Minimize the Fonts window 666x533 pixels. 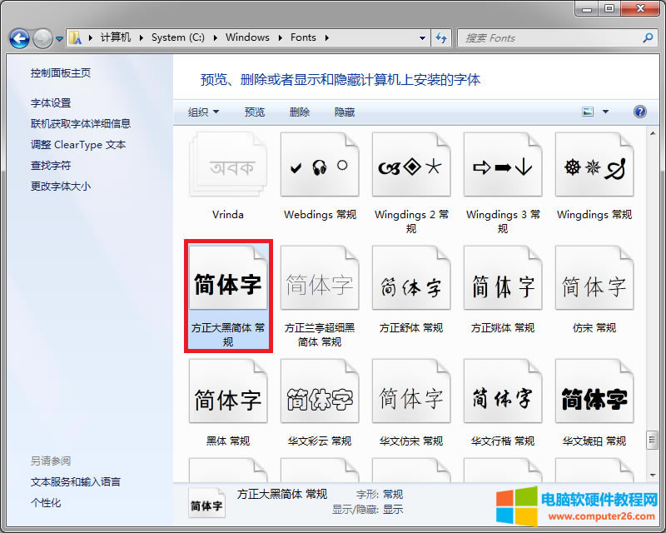click(x=588, y=8)
